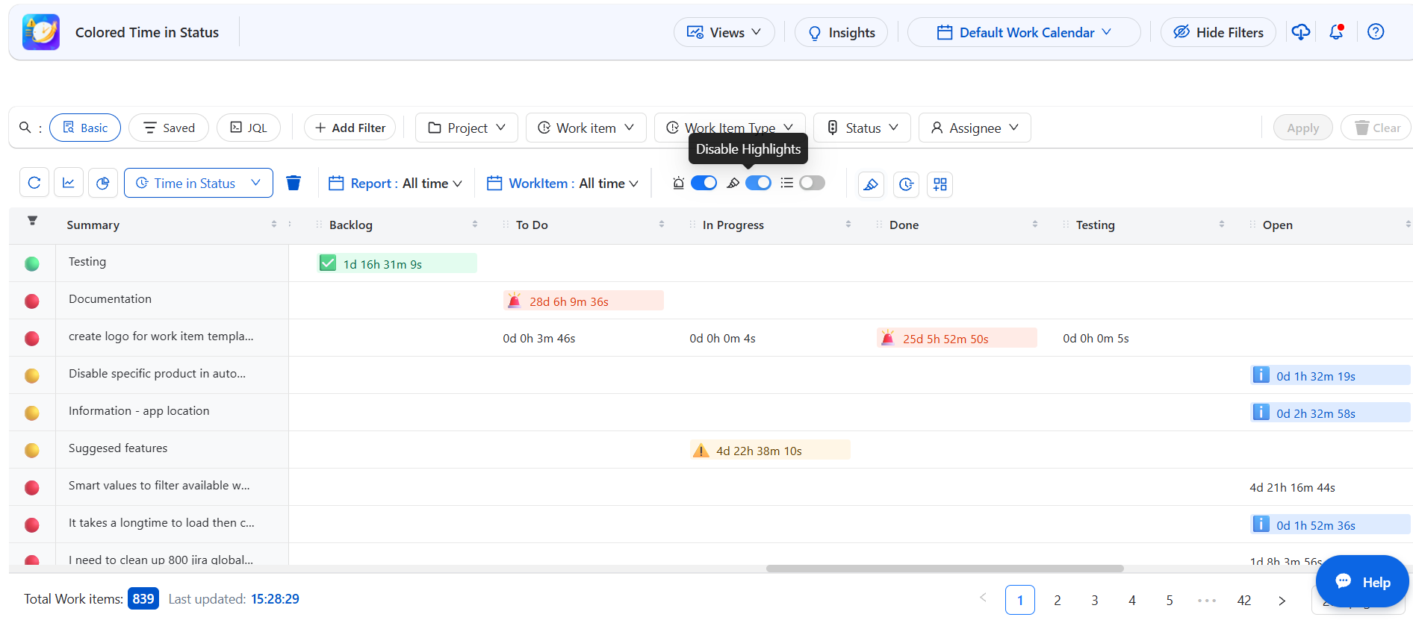Click the Insights button

click(x=842, y=32)
